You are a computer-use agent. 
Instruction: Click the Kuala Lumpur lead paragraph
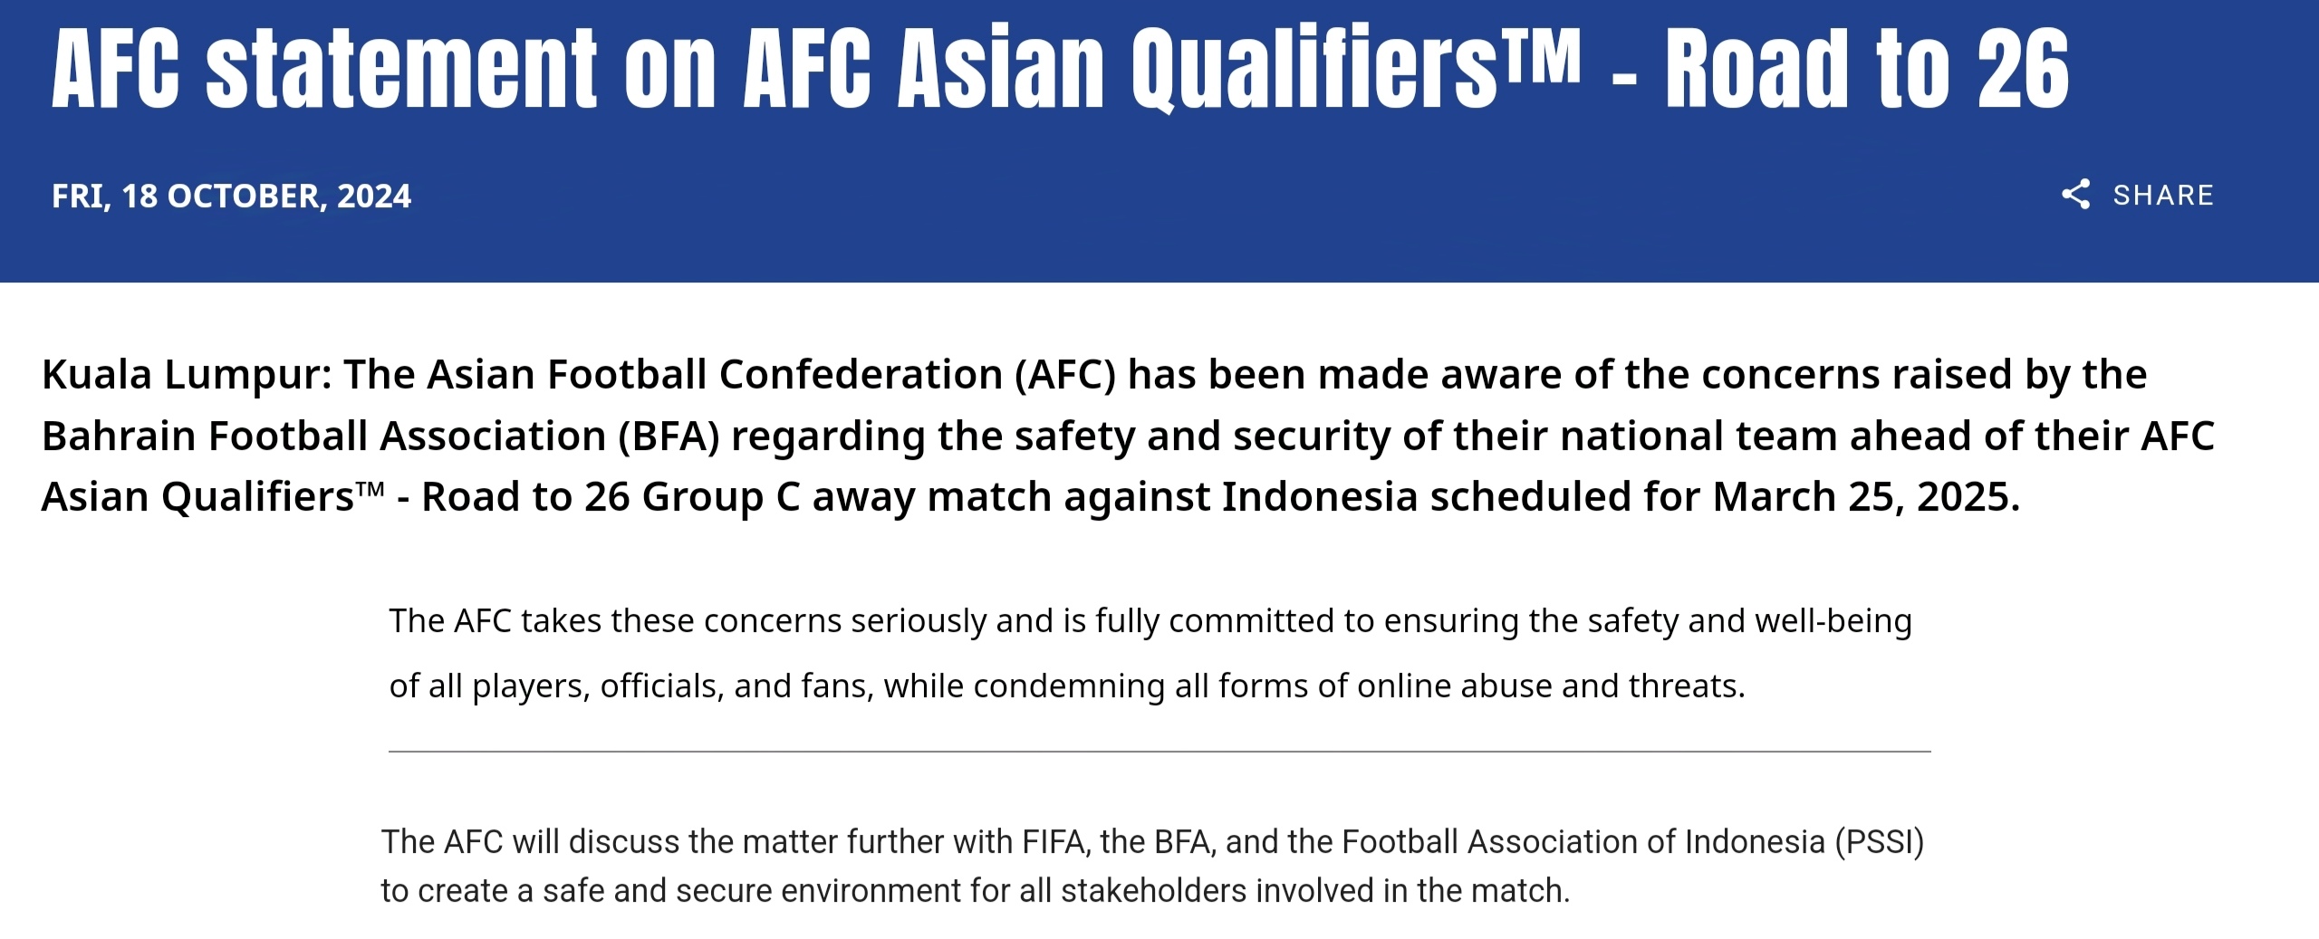pos(1128,436)
